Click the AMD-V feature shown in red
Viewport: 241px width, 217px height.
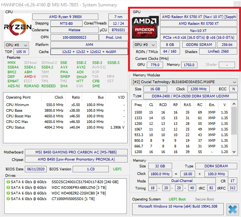pyautogui.click(x=30, y=77)
